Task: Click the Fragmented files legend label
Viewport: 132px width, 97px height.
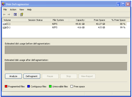Action: pyautogui.click(x=16, y=87)
